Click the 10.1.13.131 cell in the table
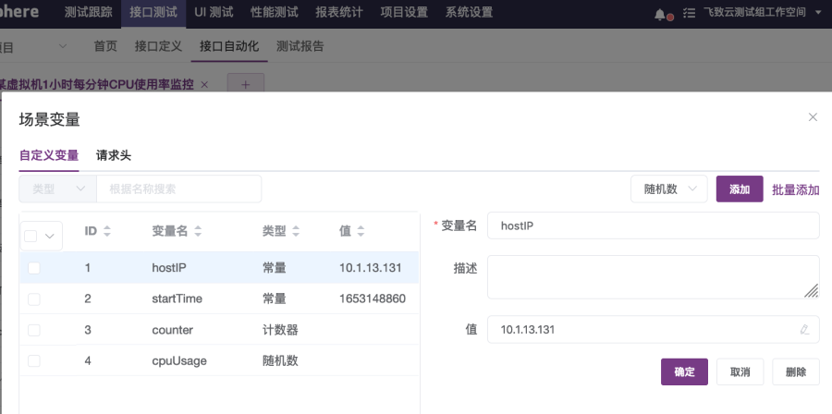This screenshot has width=832, height=414. pos(371,268)
